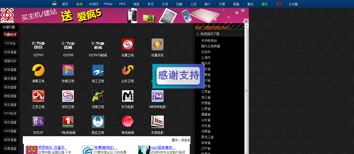
Task: Click the 网趣电视 sidebar button
Action: click(x=10, y=35)
